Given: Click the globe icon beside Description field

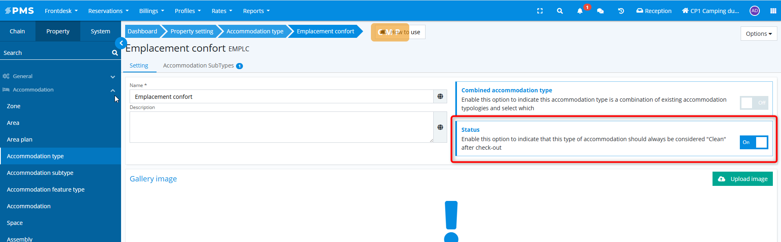Looking at the screenshot, I should click(440, 127).
